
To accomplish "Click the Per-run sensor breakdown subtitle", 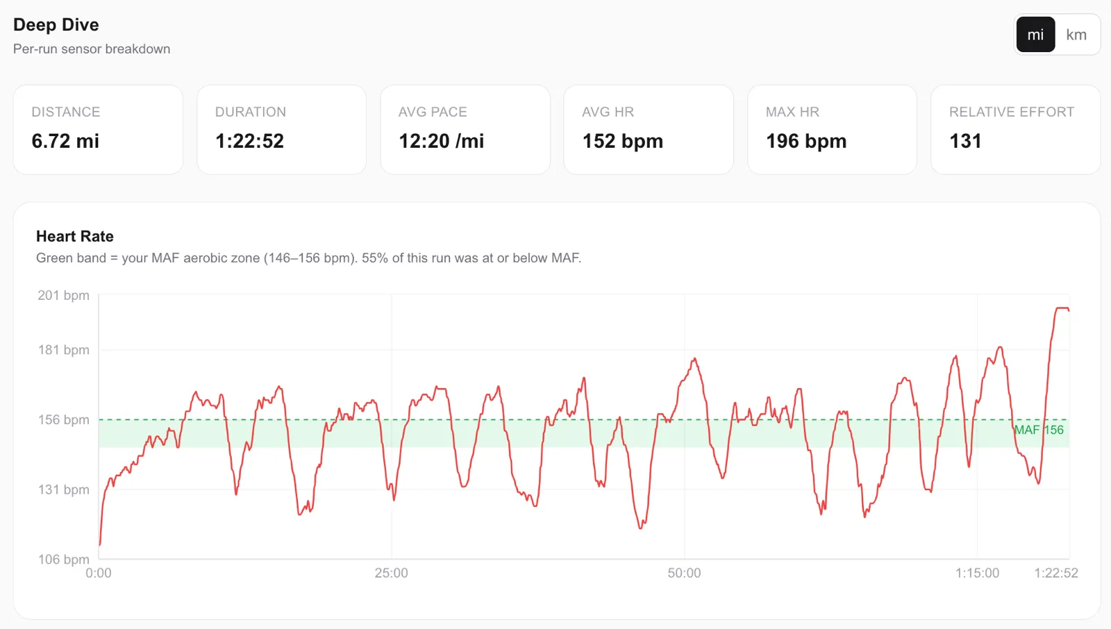I will (x=92, y=49).
